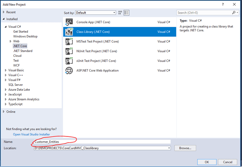Collapse the Installed section
Viewport: 242px width, 167px height.
click(4, 19)
